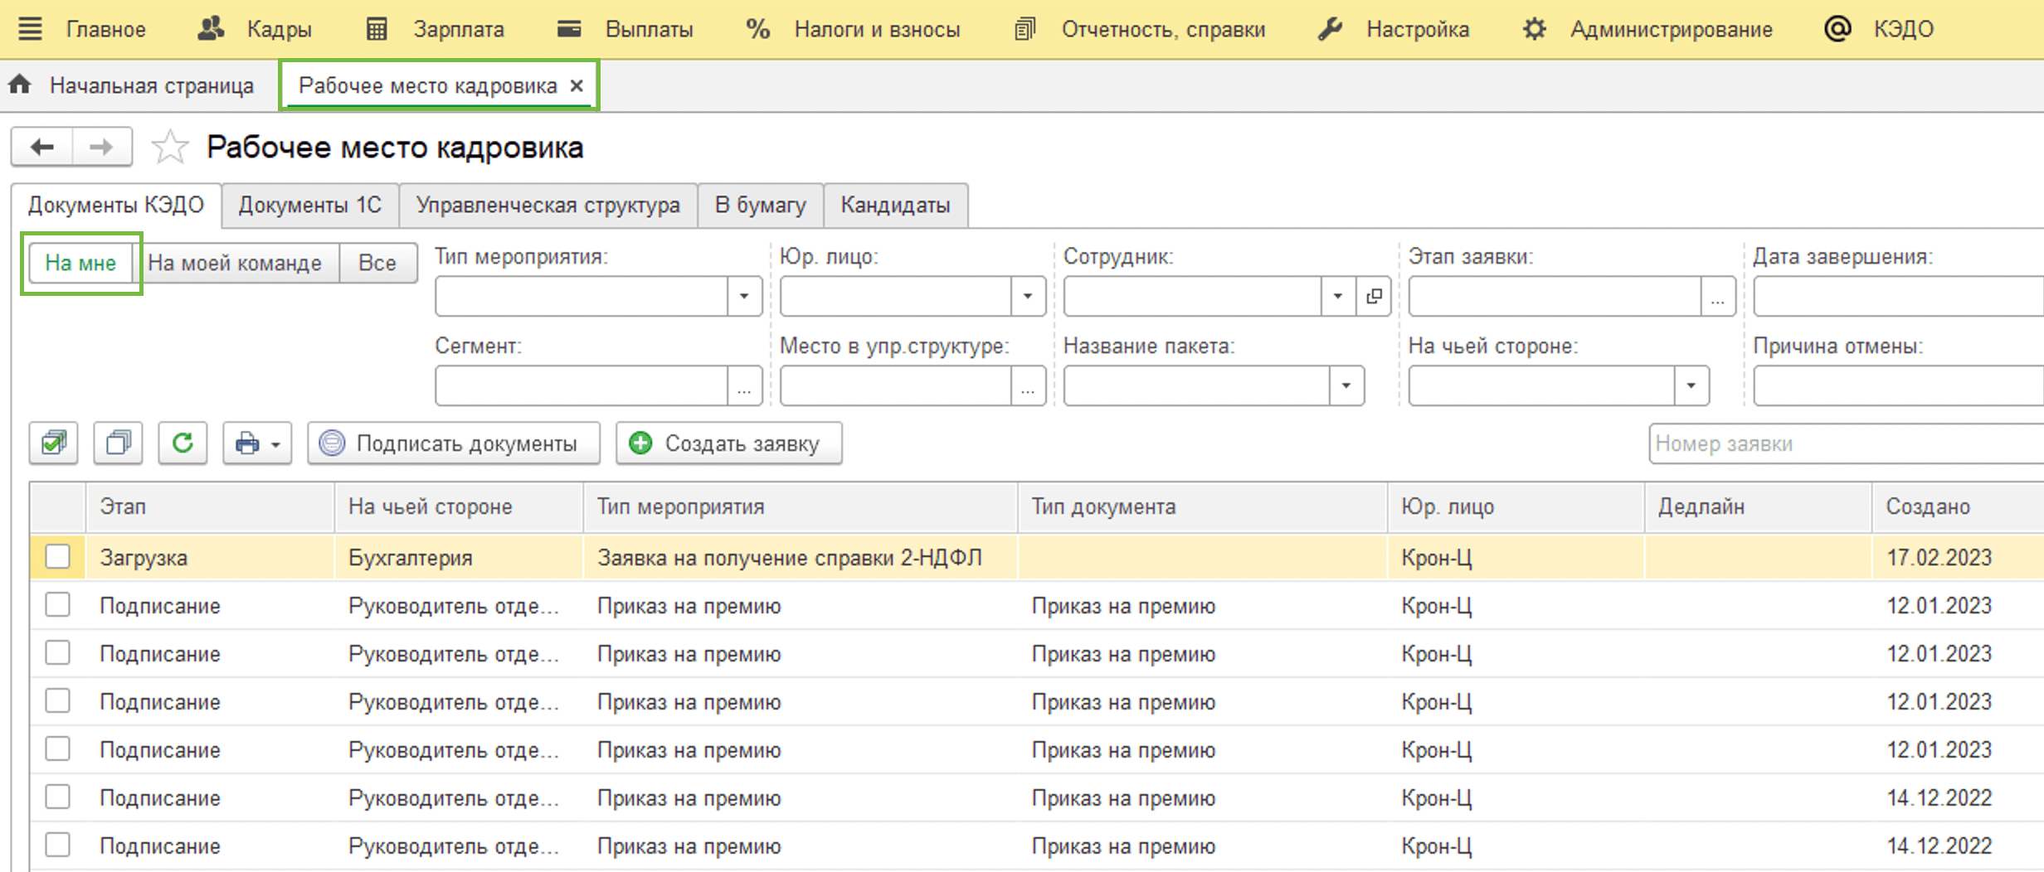This screenshot has width=2044, height=872.
Task: Go forward with the right arrow button
Action: point(101,148)
